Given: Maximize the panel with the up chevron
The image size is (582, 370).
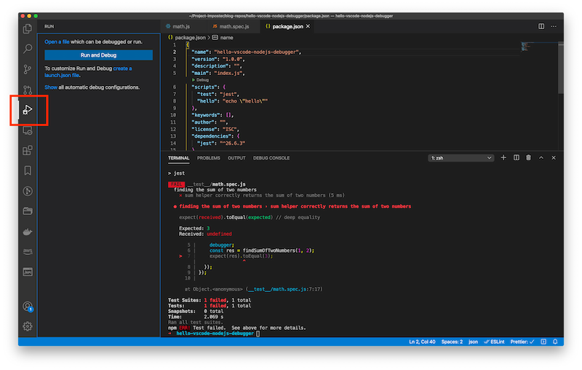Looking at the screenshot, I should [541, 158].
